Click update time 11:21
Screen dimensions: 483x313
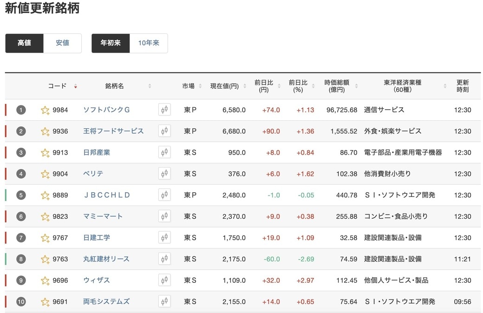pos(463,259)
